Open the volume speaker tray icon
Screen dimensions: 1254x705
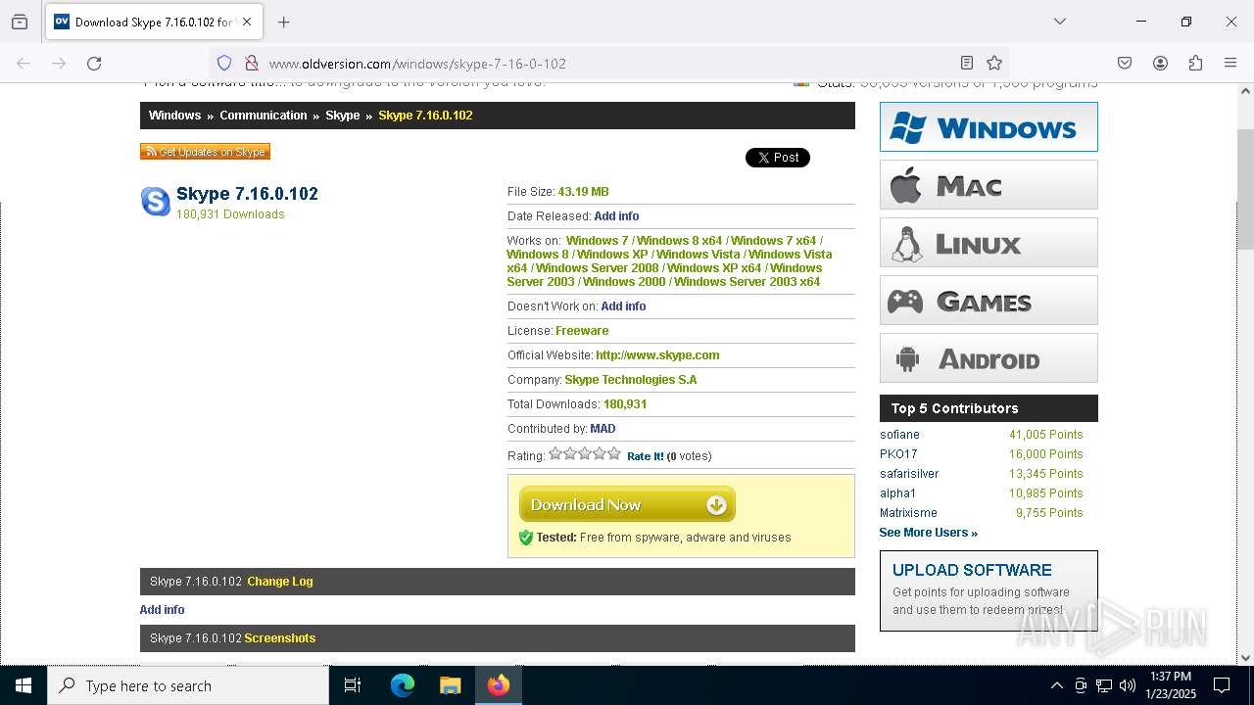pos(1128,685)
